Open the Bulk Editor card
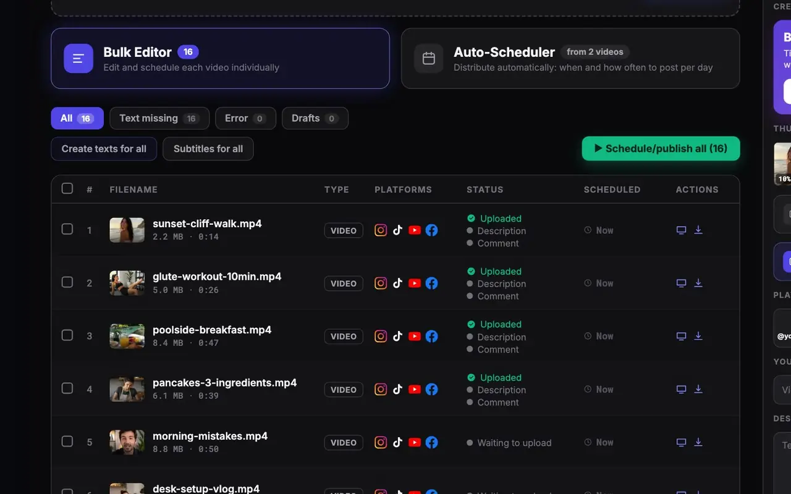The height and width of the screenshot is (494, 791). pyautogui.click(x=220, y=59)
